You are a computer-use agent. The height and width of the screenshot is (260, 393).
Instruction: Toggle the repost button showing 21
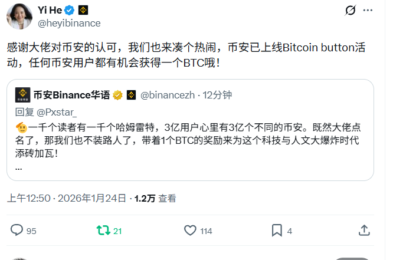[x=104, y=231]
